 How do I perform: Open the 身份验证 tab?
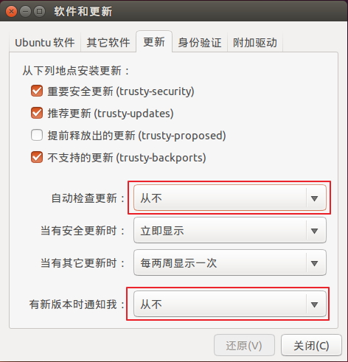click(x=200, y=42)
